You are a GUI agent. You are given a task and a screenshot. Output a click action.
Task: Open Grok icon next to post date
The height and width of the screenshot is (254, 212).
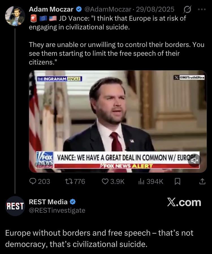tap(187, 10)
